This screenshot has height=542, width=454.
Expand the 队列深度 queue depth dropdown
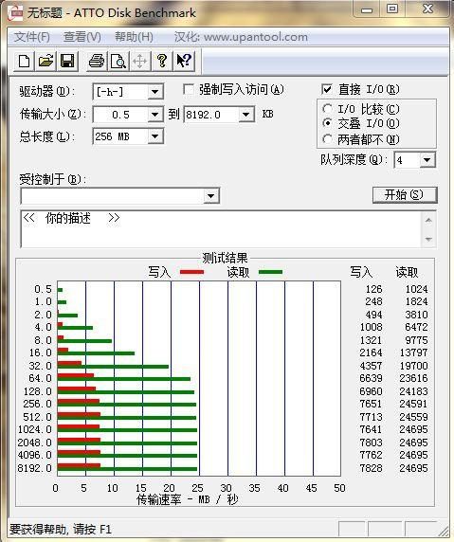click(x=427, y=160)
